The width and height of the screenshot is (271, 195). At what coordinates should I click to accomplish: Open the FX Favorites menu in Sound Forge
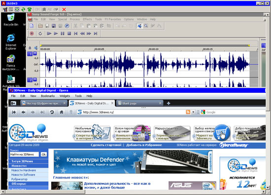[x=113, y=19]
